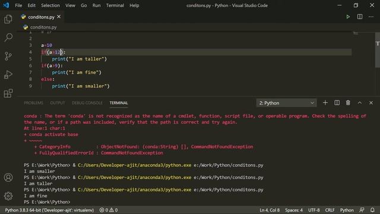Kill terminal with trash icon
Viewport: 380px width, 214px height.
tap(348, 103)
